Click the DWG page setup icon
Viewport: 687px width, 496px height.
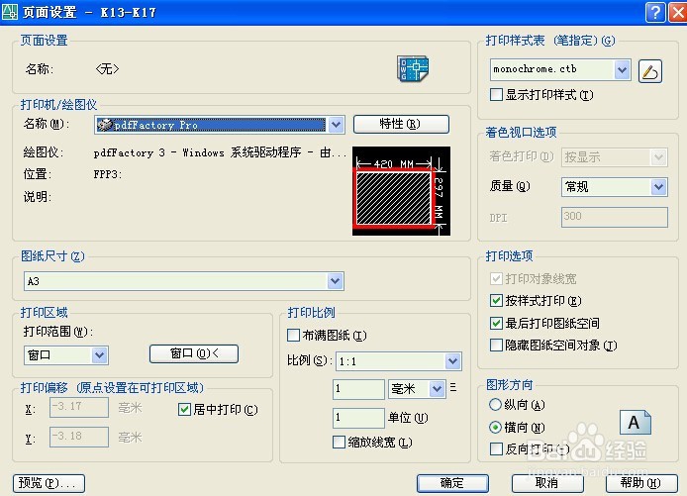point(413,68)
